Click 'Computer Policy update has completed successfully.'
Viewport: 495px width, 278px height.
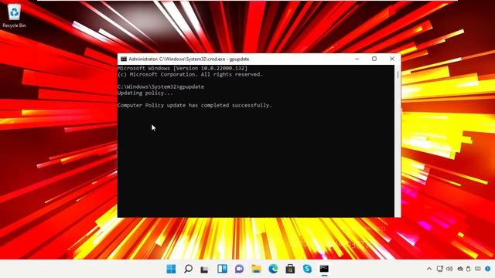pyautogui.click(x=194, y=105)
